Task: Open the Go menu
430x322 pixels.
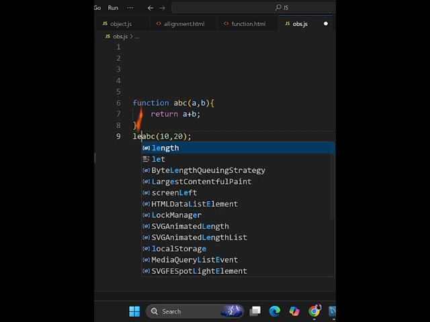Action: 97,7
